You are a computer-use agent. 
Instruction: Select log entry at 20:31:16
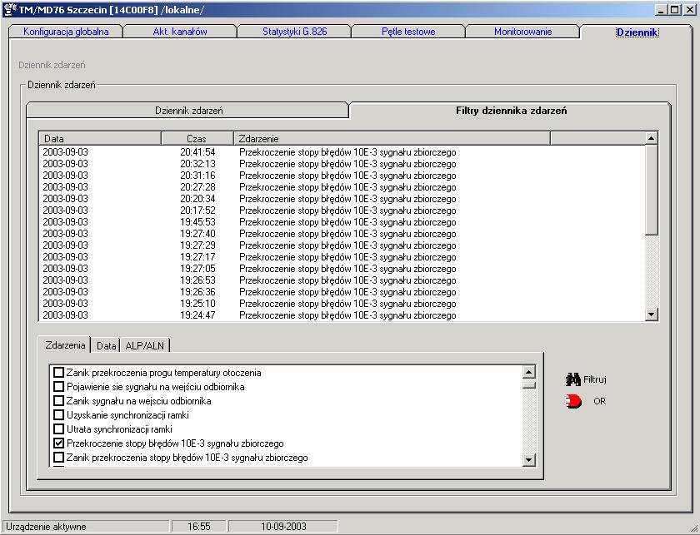342,176
